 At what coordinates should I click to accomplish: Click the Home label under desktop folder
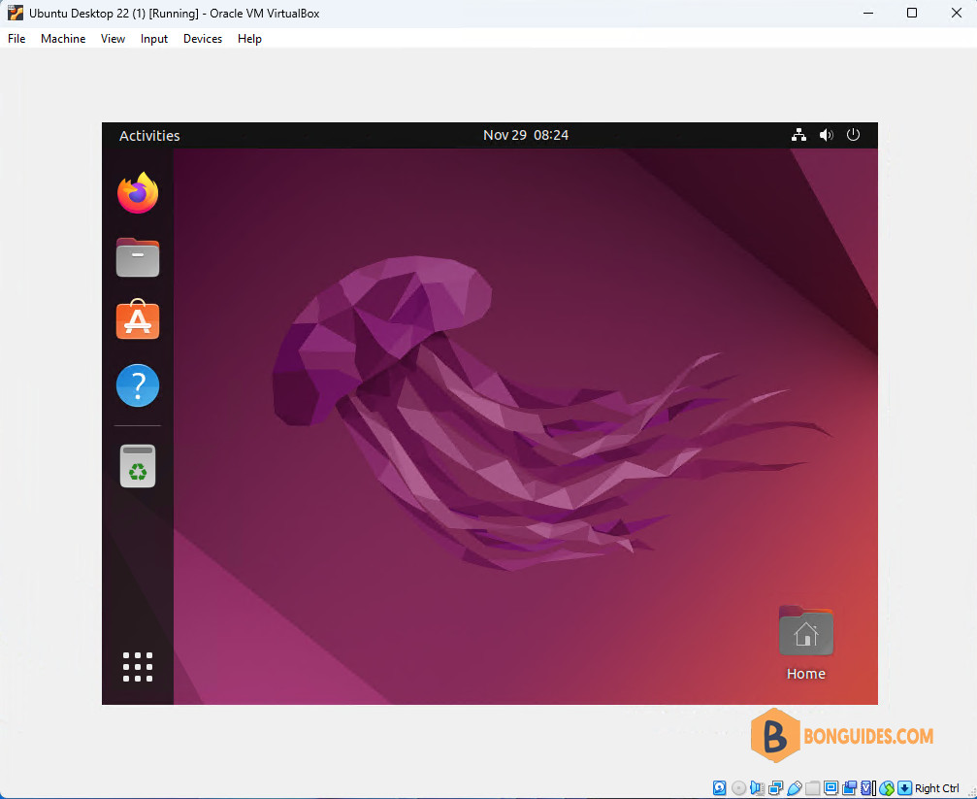click(805, 674)
